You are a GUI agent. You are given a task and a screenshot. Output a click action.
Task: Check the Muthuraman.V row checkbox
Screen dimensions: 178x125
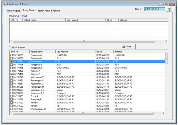[x=12, y=77]
